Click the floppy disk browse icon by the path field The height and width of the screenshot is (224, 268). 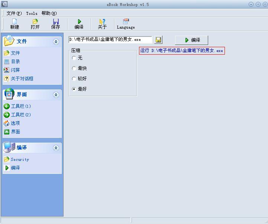click(158, 40)
